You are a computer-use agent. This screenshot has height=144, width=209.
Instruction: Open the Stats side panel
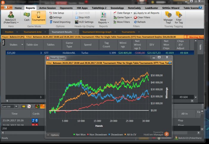(x=3, y=42)
